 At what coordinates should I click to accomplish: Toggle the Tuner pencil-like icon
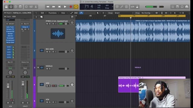tap(122, 7)
